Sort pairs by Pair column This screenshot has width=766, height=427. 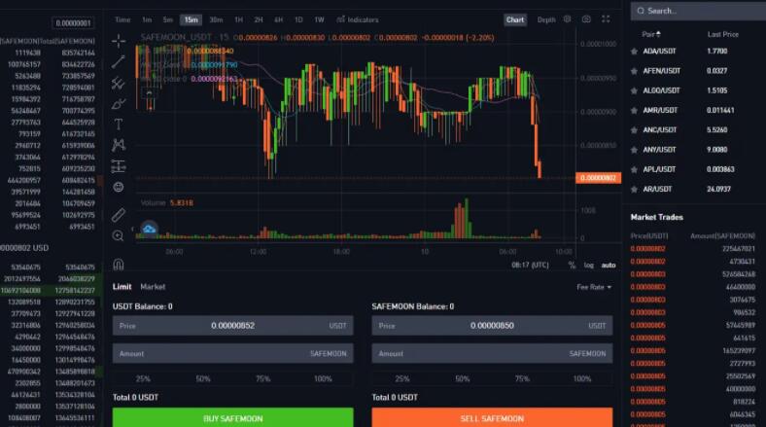pos(651,34)
